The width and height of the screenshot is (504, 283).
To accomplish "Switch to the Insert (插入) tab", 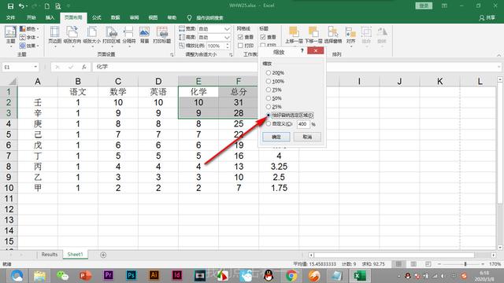I will point(50,17).
